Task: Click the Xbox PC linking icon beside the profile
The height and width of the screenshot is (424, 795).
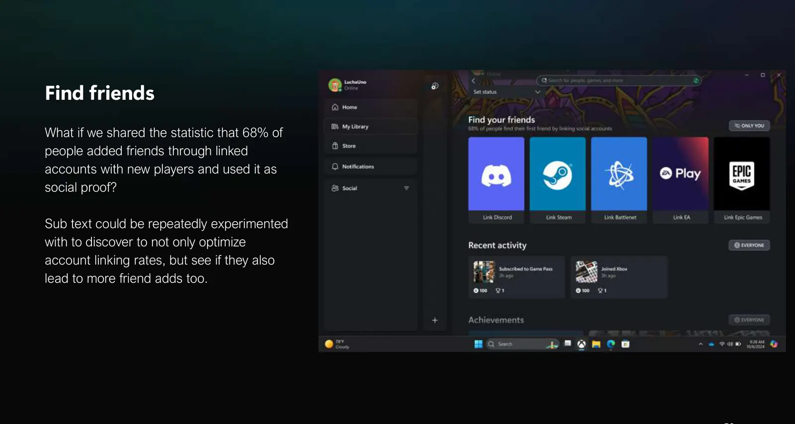Action: [x=435, y=86]
